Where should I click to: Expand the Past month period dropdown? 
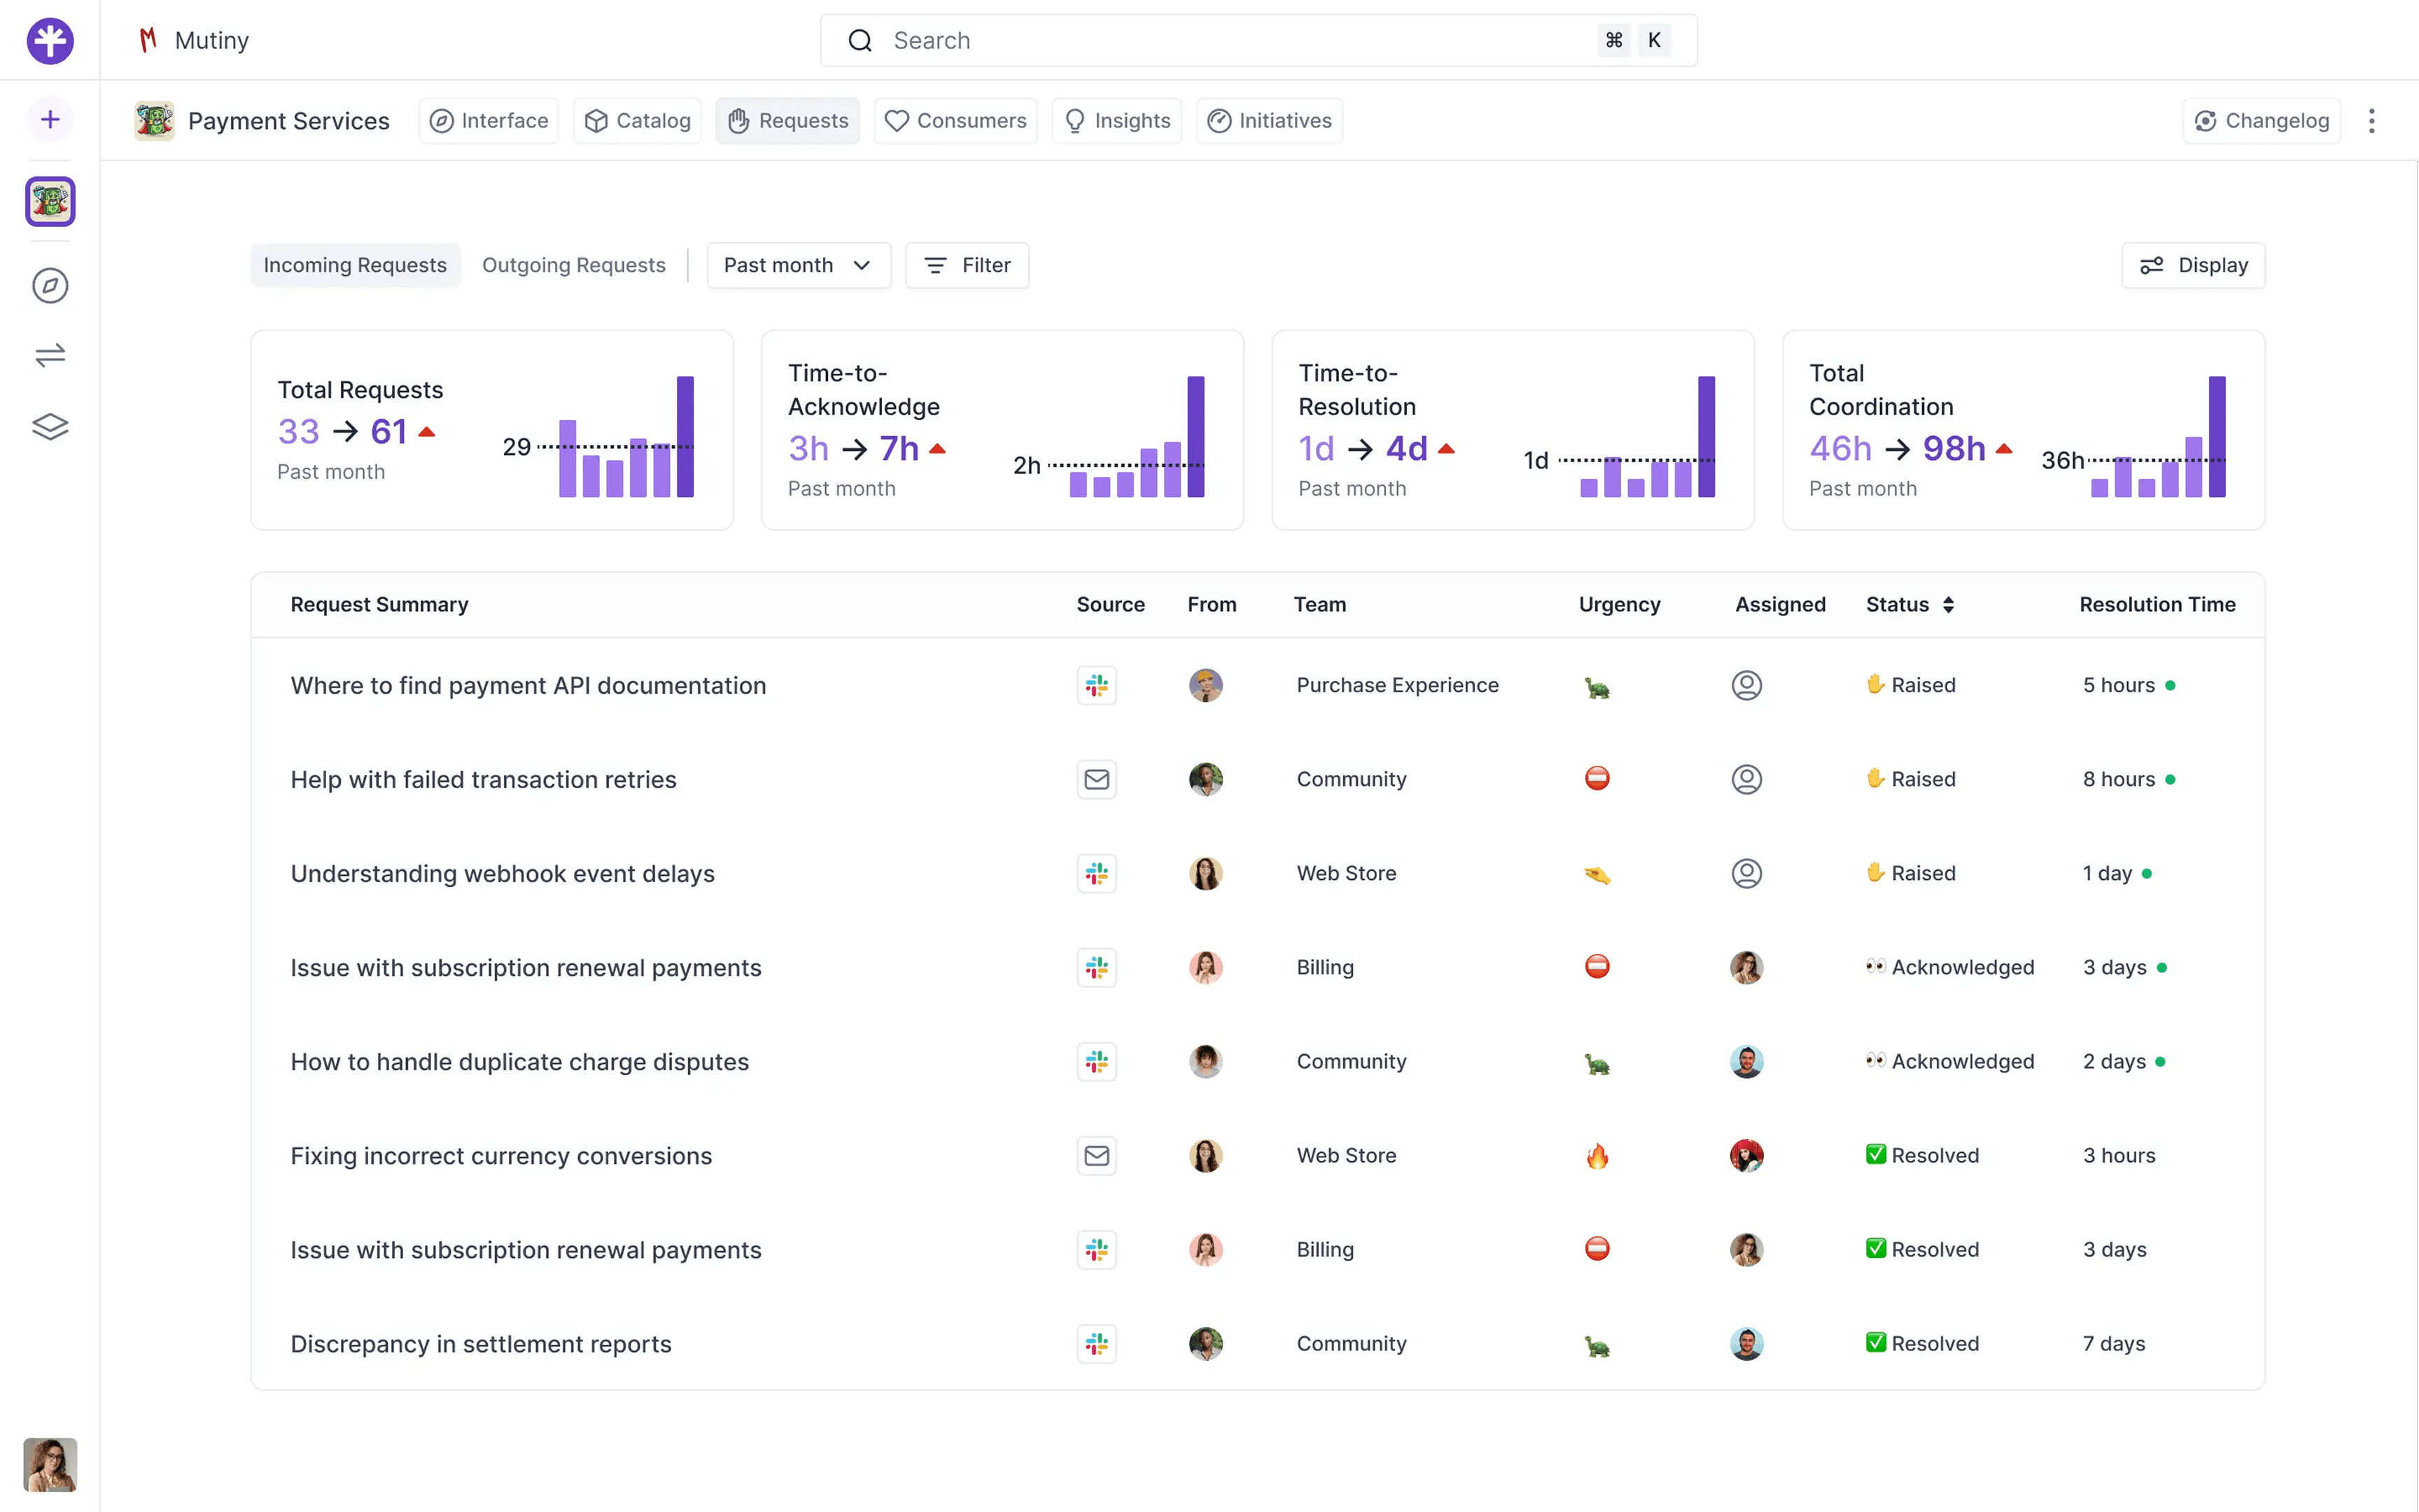click(798, 265)
